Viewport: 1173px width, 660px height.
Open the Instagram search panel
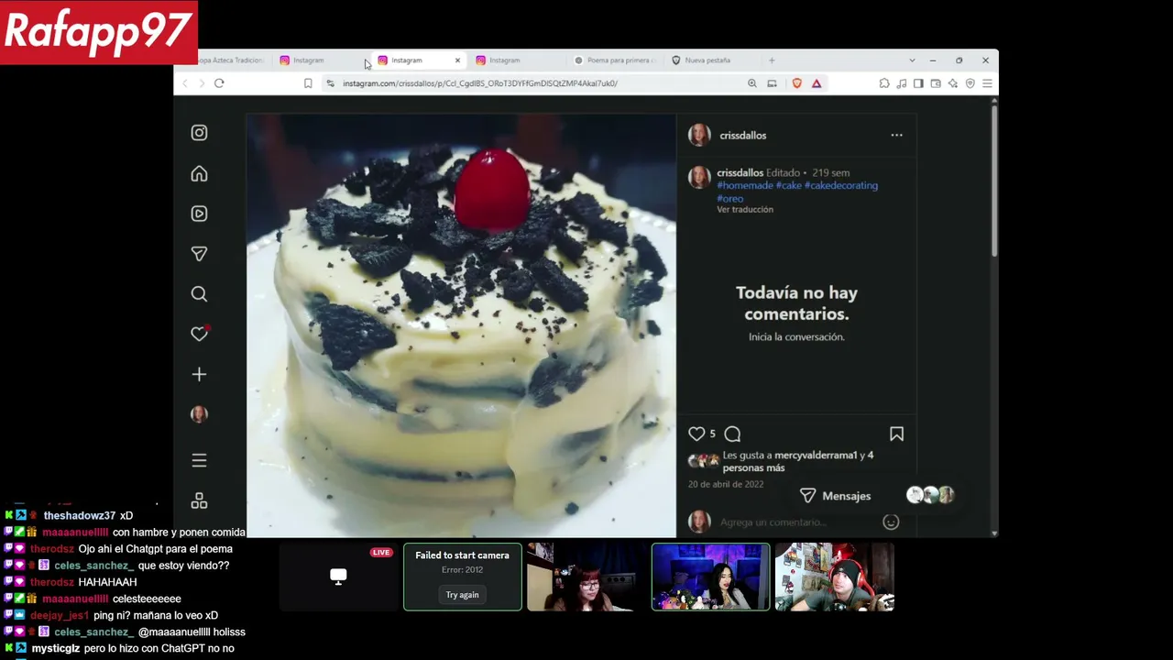[199, 294]
